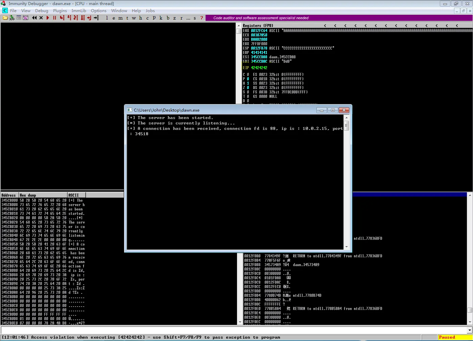Screen dimensions: 473x341
Task: Show Source with 's' button
Action: (x=195, y=18)
